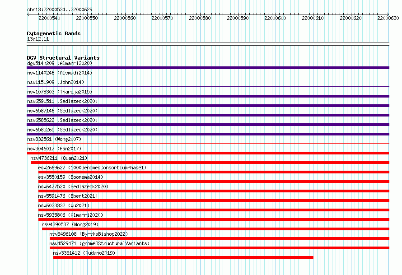The height and width of the screenshot is (275, 402).
Task: Select the short red bar under nsv3351412
Action: coord(183,257)
